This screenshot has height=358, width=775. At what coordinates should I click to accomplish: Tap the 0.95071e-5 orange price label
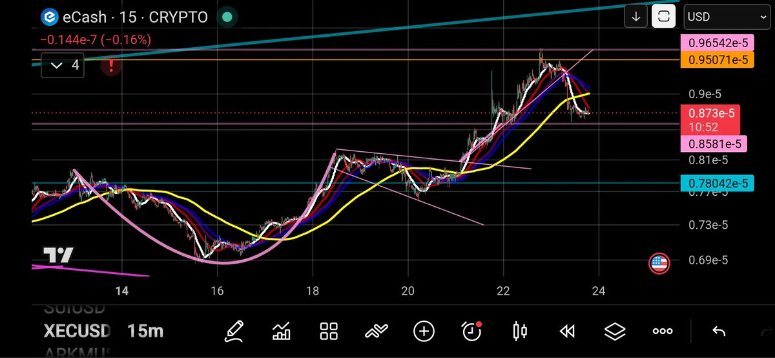pyautogui.click(x=718, y=60)
